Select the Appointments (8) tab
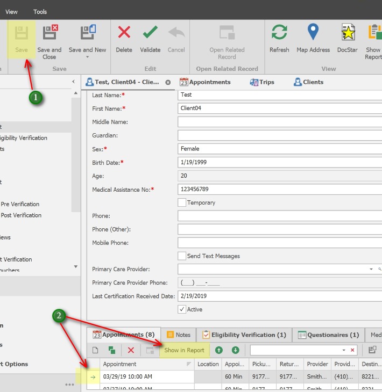This screenshot has width=382, height=392. click(124, 335)
